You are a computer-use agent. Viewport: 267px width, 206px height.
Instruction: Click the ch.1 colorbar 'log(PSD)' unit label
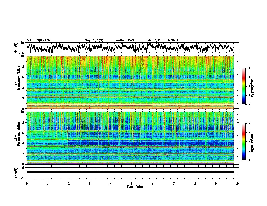pos(252,88)
